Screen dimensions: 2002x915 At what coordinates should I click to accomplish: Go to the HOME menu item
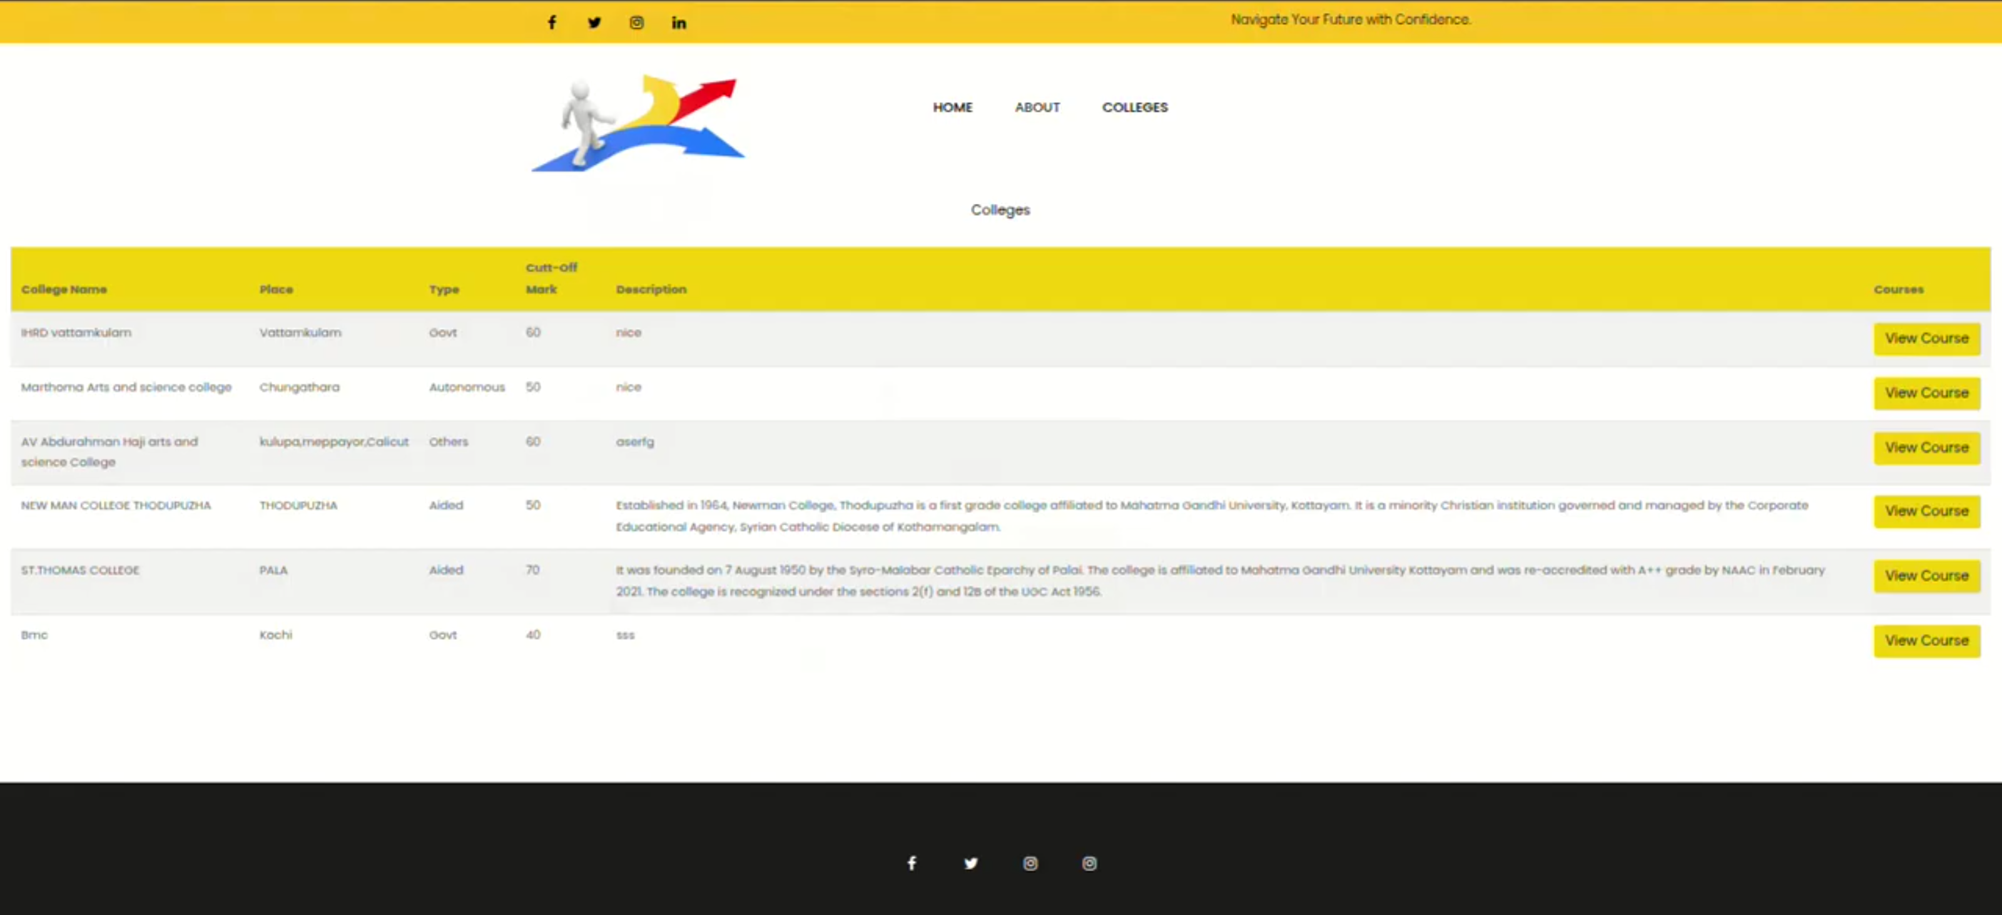(x=953, y=107)
